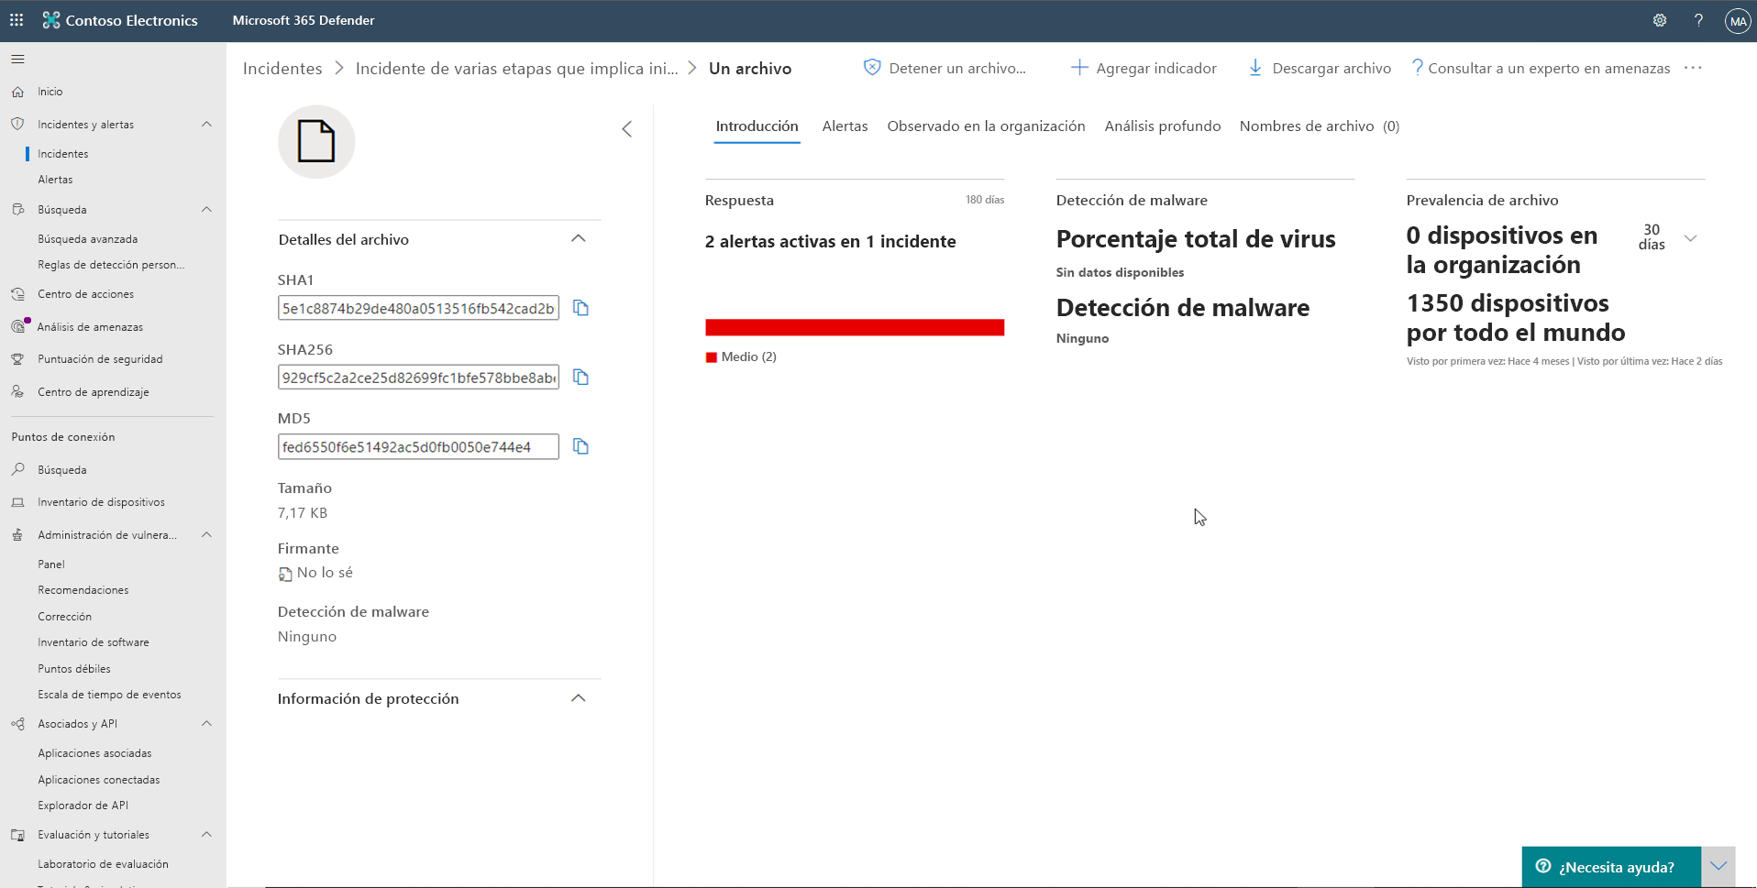
Task: Open the Nombres de archivo (0) tab
Action: click(x=1320, y=126)
